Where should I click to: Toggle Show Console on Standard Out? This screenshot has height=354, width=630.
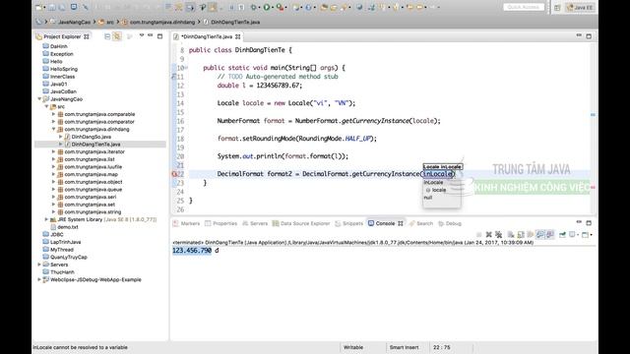coord(540,234)
